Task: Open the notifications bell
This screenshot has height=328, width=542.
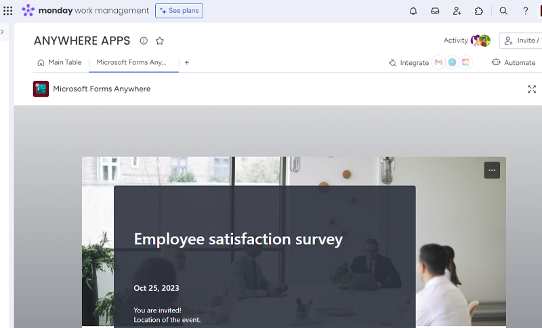Action: (413, 11)
